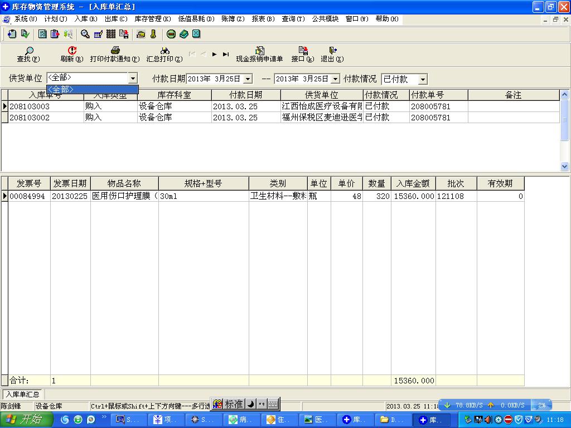The height and width of the screenshot is (428, 571).
Task: Click the 汇总打印 binoculars button
Action: 164,54
